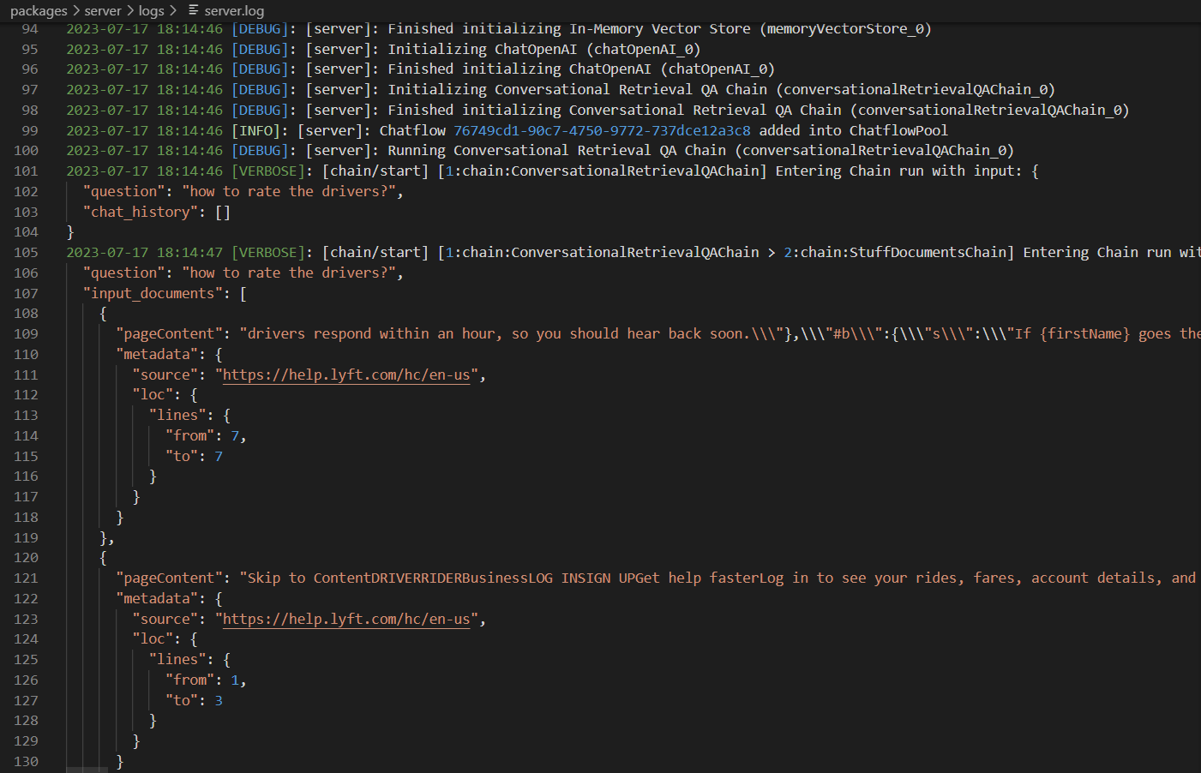Click line number 130 in the gutter
Image resolution: width=1201 pixels, height=773 pixels.
click(26, 761)
